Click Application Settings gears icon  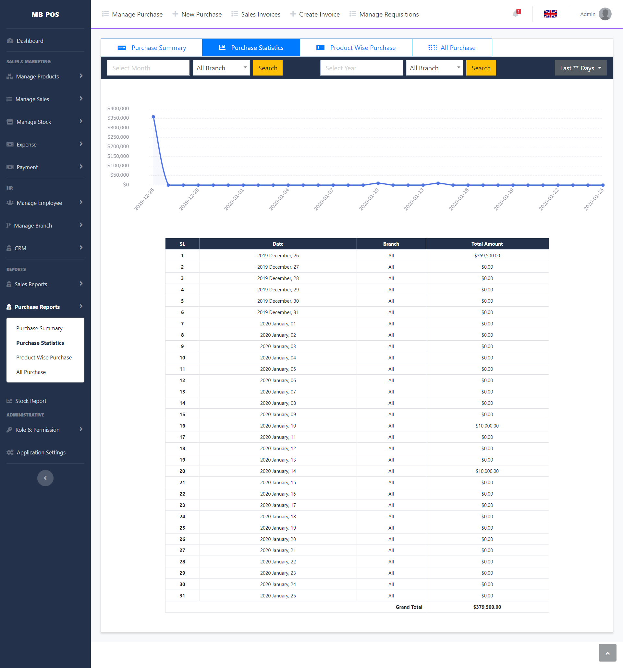(10, 452)
